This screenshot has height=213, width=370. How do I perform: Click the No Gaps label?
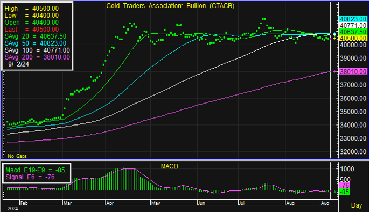[17, 156]
